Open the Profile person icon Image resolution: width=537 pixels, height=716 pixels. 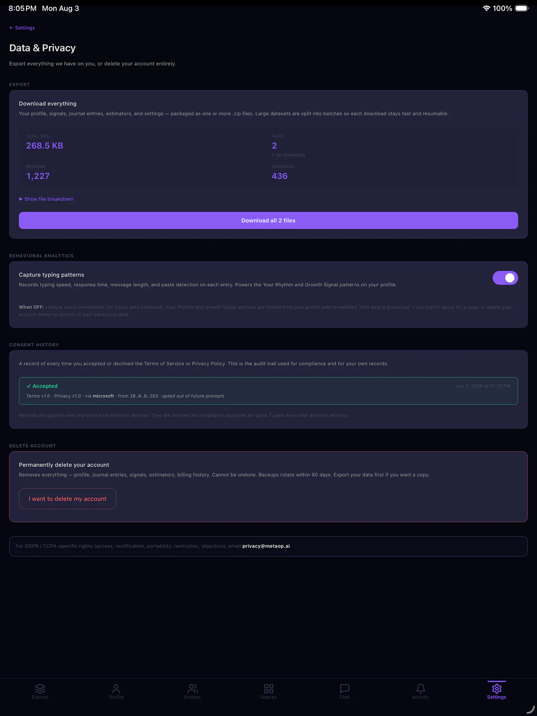pos(116,688)
